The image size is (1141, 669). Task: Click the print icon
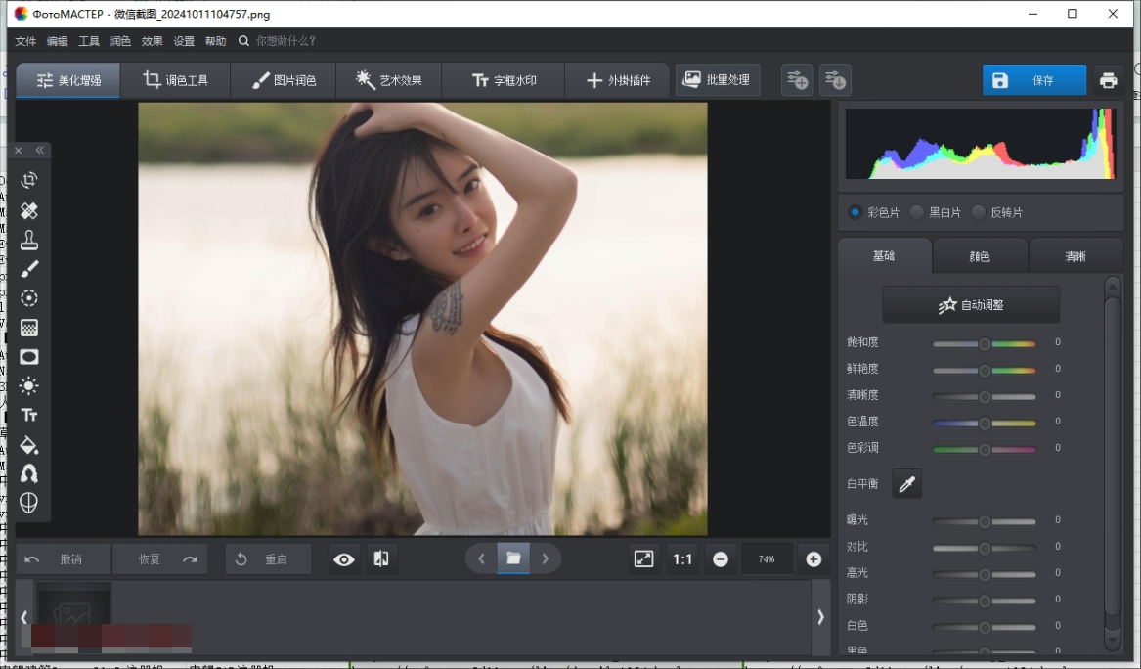[1109, 80]
